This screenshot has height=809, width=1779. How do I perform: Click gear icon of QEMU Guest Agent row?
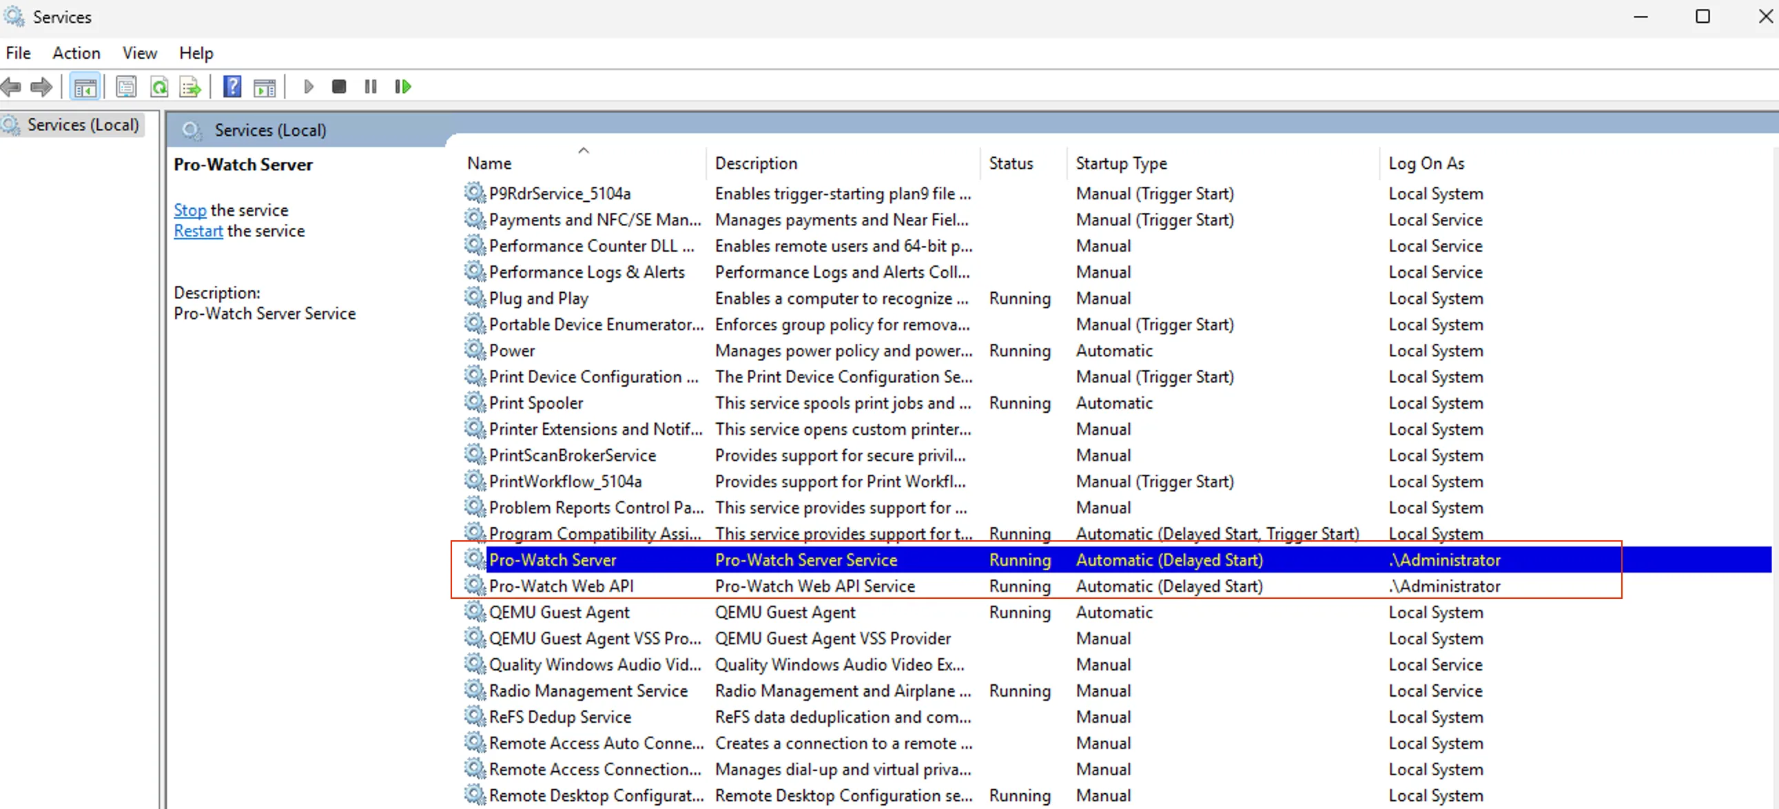475,611
